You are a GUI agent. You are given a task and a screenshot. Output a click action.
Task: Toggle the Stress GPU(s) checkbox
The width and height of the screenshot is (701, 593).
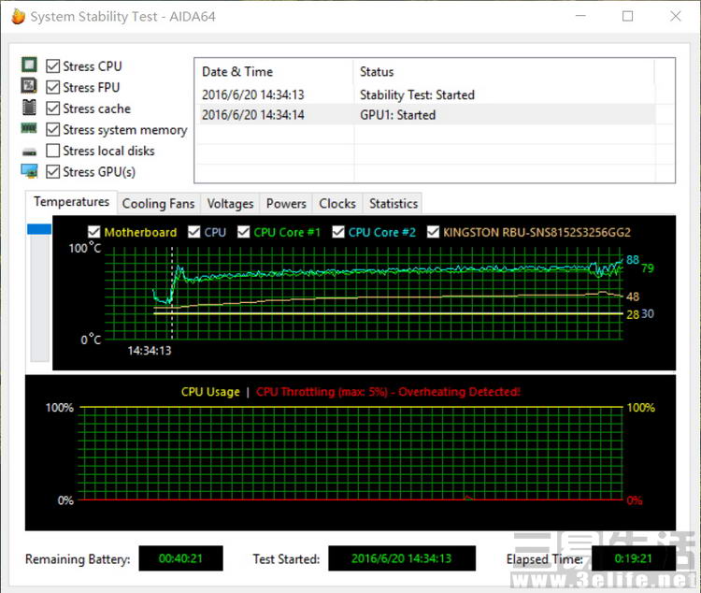point(52,171)
